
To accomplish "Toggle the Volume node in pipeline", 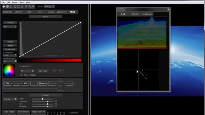I will (x=16, y=83).
